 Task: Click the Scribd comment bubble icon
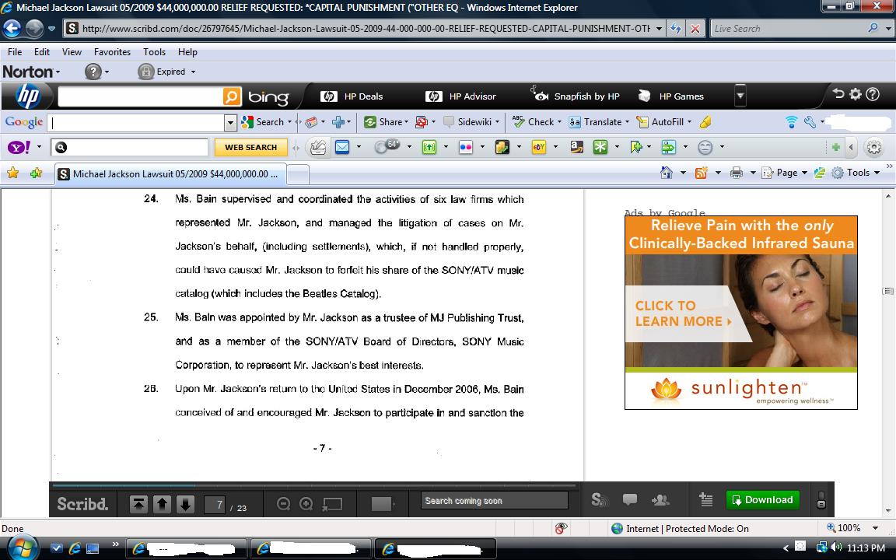[630, 500]
